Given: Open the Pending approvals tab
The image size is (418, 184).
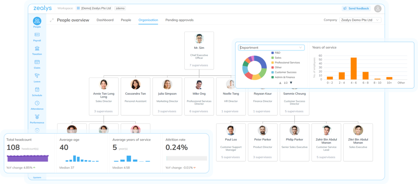Looking at the screenshot, I should [180, 20].
